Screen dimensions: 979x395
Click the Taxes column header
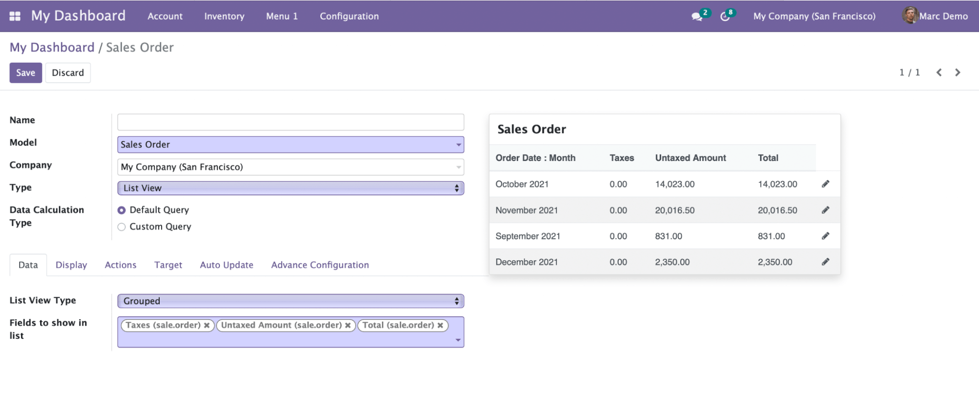click(x=621, y=158)
